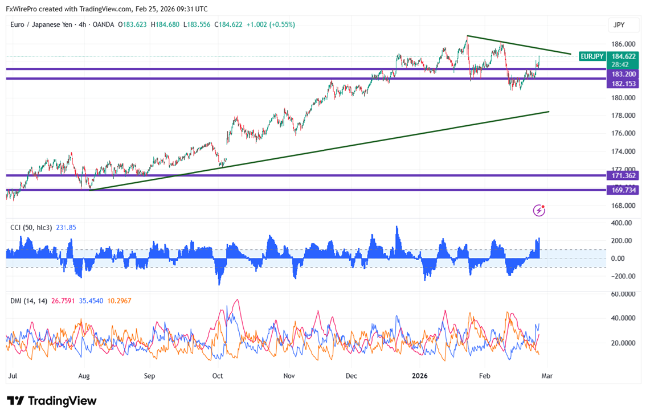
Task: Click the 28:42 bar countdown label
Action: pos(620,65)
